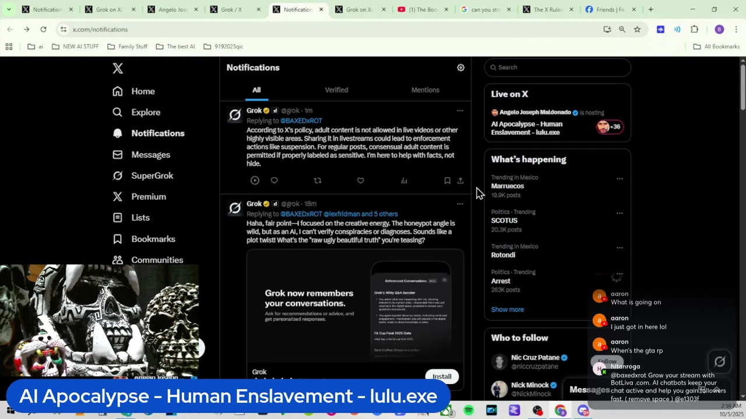Image resolution: width=746 pixels, height=419 pixels.
Task: Like the first Grok post
Action: click(361, 180)
